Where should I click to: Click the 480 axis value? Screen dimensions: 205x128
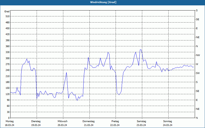click(x=8, y=22)
